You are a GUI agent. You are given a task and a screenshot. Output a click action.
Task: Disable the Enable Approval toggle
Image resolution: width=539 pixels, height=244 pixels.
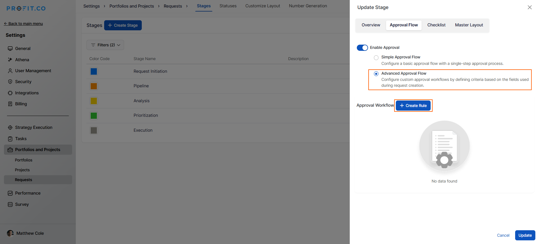tap(362, 48)
